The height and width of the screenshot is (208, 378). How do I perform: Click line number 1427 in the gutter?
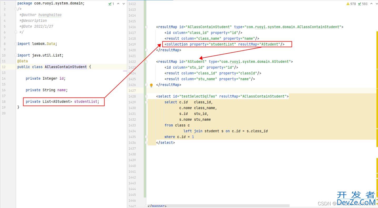pos(132,90)
